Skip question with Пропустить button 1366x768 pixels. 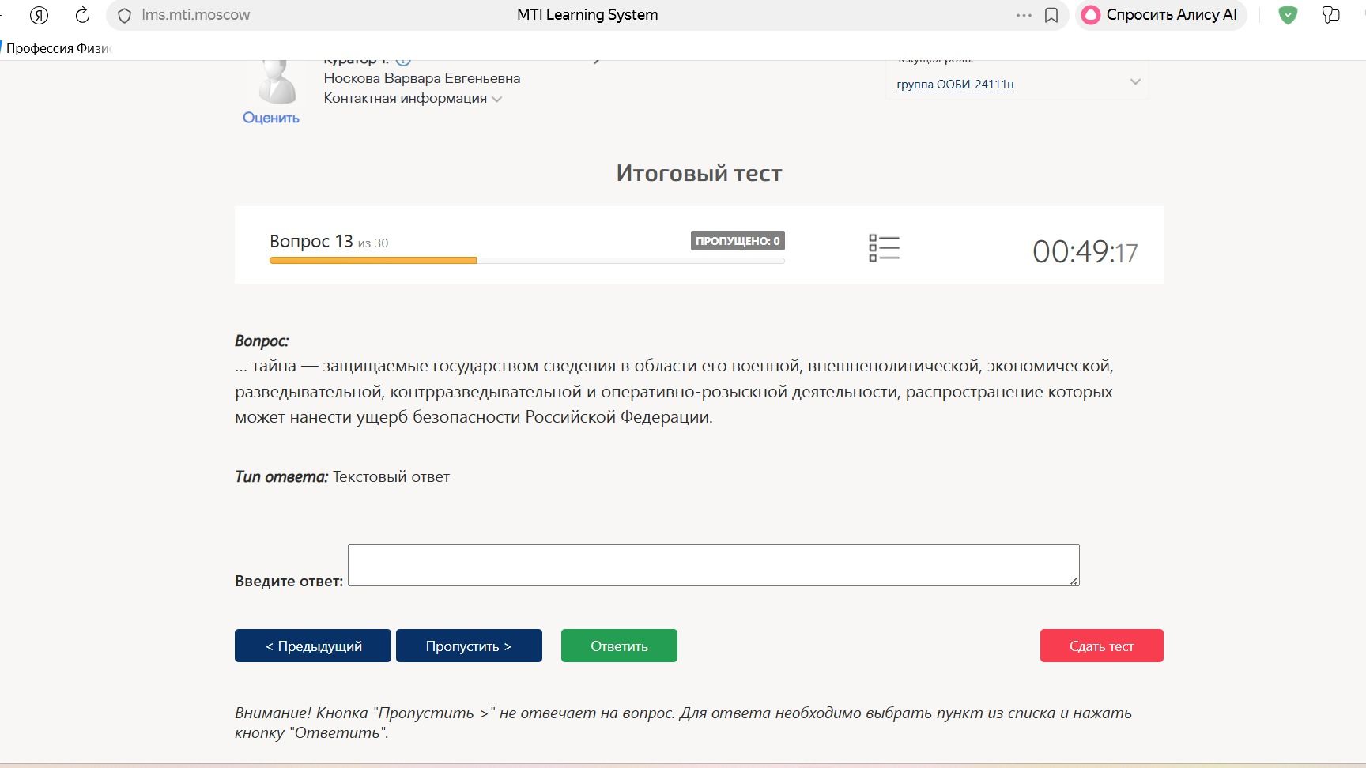pyautogui.click(x=469, y=646)
